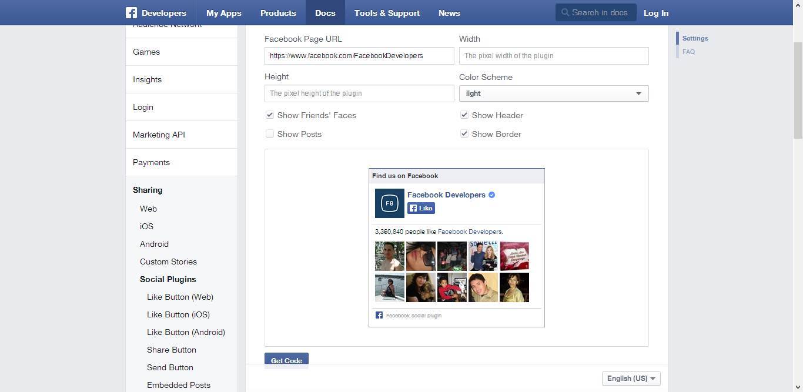The image size is (803, 392).
Task: Open Insights in the sidebar
Action: pos(182,79)
